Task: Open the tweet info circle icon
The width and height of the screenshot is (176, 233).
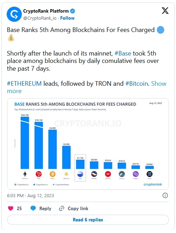Action: (x=165, y=195)
